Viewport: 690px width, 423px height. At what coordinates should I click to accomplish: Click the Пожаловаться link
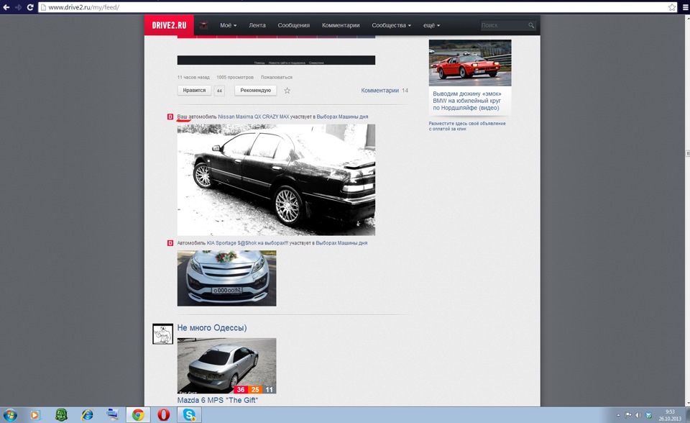276,77
